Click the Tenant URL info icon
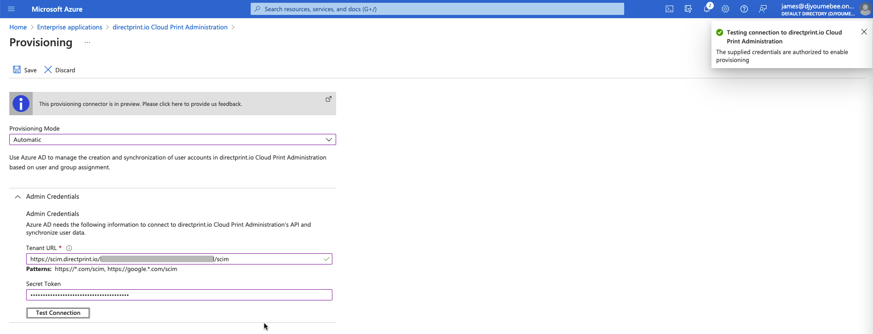 69,248
